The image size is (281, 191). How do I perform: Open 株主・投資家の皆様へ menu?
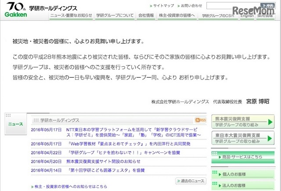177,16
